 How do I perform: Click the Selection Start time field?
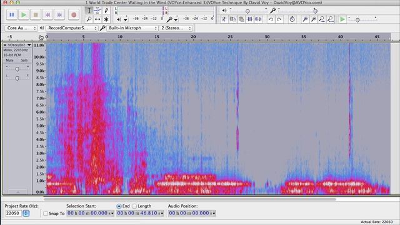click(90, 213)
